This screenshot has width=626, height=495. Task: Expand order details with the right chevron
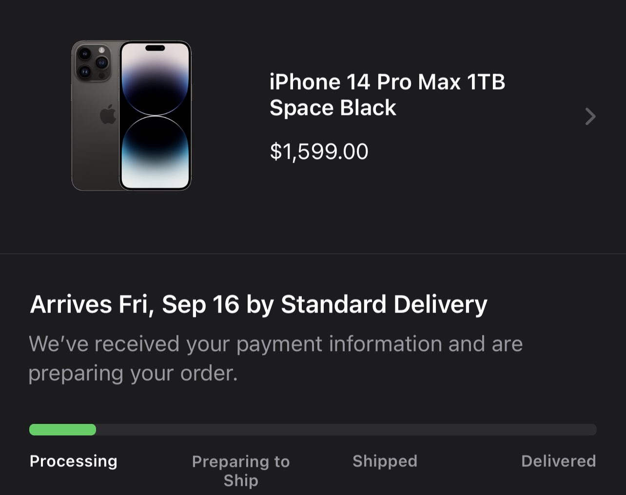[590, 116]
